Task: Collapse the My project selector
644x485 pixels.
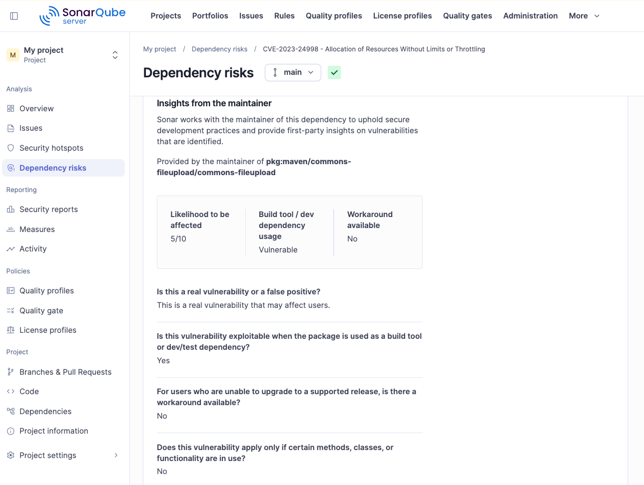Action: point(114,55)
